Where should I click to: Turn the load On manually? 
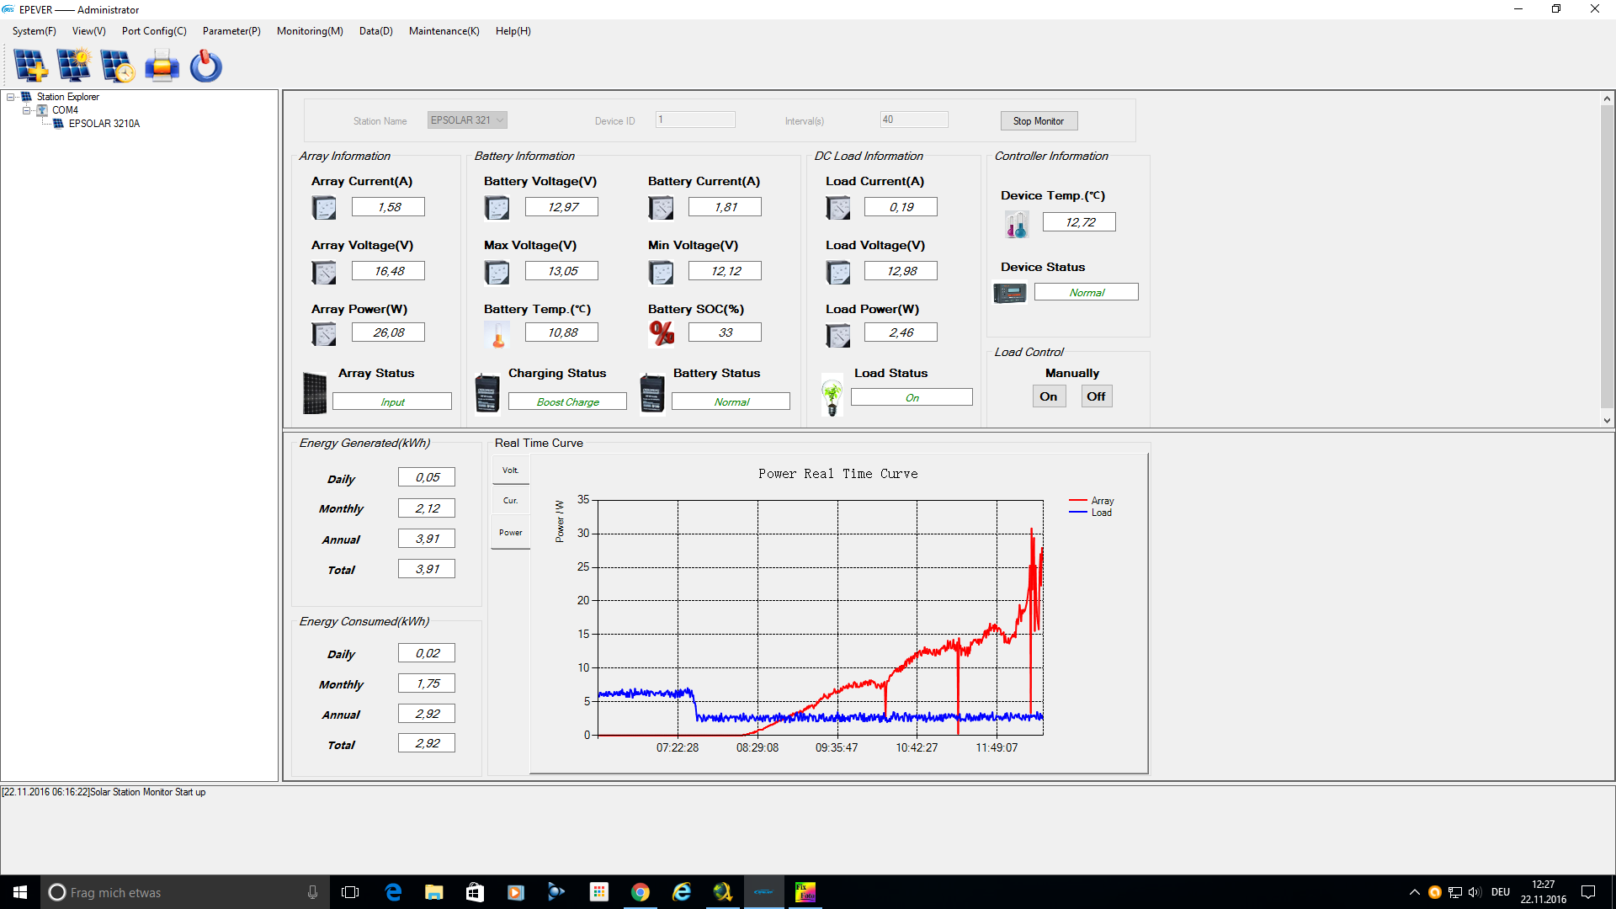(x=1048, y=396)
